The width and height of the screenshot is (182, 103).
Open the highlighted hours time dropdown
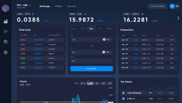90,83
